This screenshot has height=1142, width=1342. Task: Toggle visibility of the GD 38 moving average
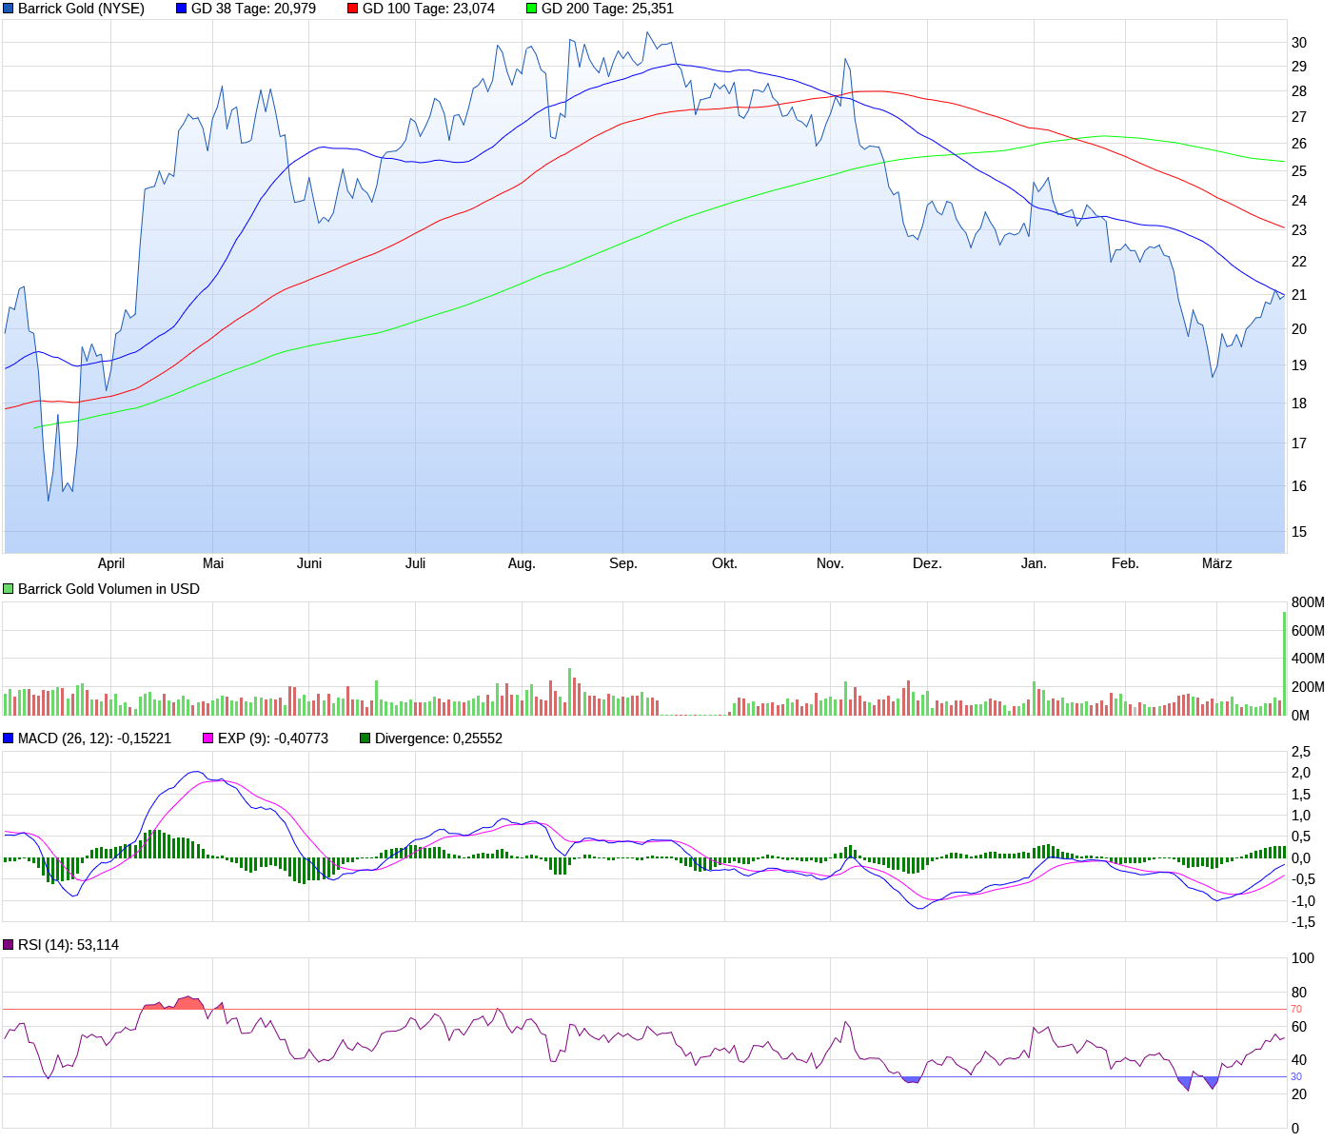pos(181,9)
